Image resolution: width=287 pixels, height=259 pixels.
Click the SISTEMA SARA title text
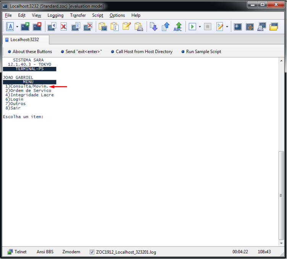point(28,60)
